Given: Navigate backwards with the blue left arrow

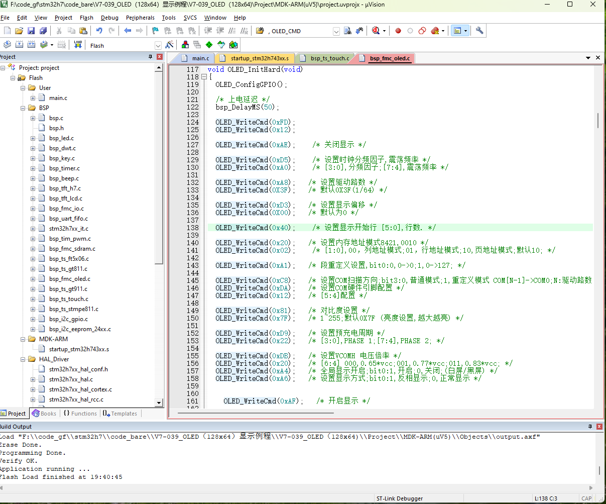Looking at the screenshot, I should 128,31.
